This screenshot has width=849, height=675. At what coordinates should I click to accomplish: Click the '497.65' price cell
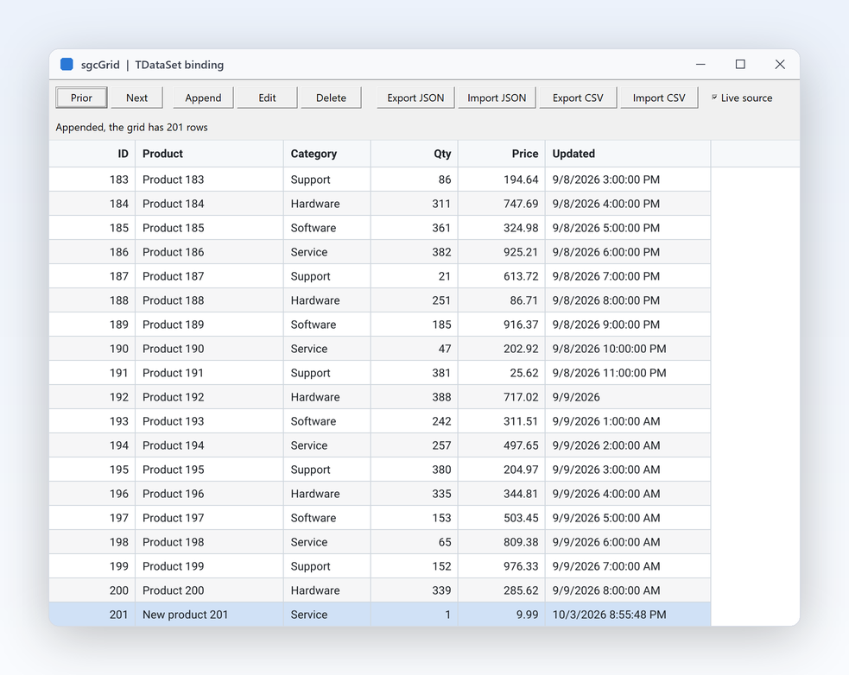pos(502,445)
